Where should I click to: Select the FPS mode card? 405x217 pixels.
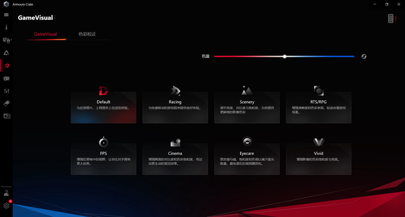(104, 159)
